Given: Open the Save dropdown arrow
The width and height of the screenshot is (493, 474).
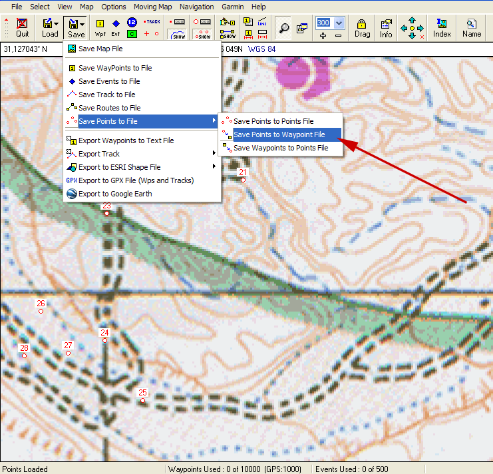Looking at the screenshot, I should [x=82, y=24].
